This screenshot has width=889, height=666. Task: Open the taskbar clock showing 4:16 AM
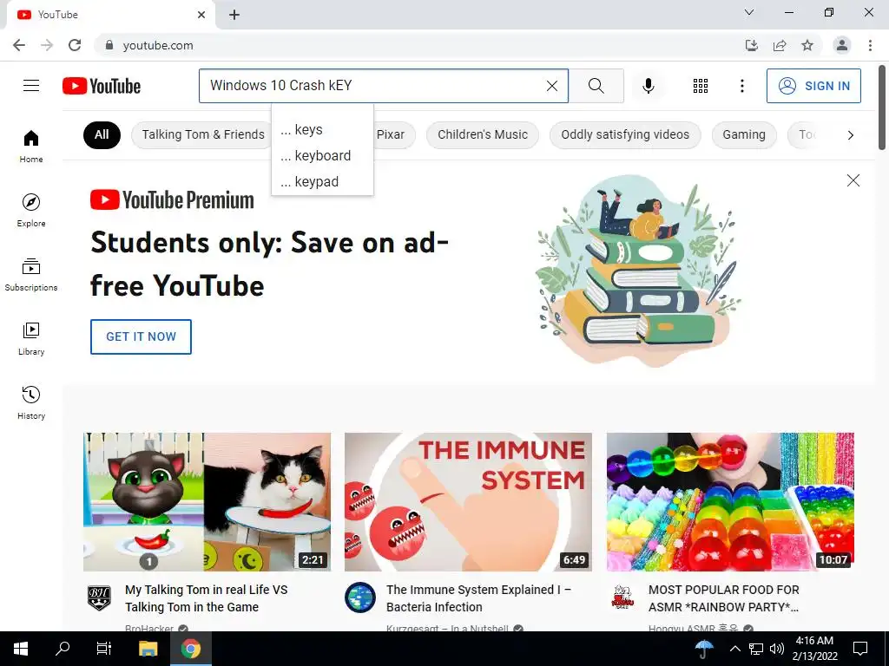pyautogui.click(x=814, y=649)
